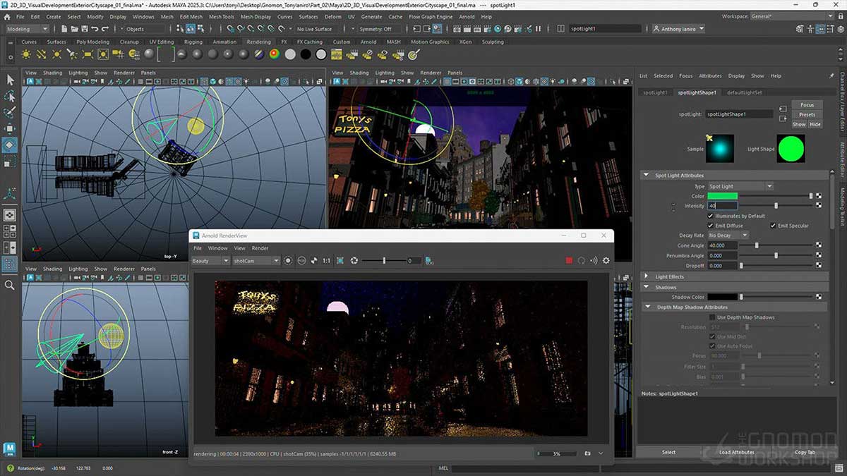
Task: Click inside the Intensity value field
Action: (x=723, y=206)
